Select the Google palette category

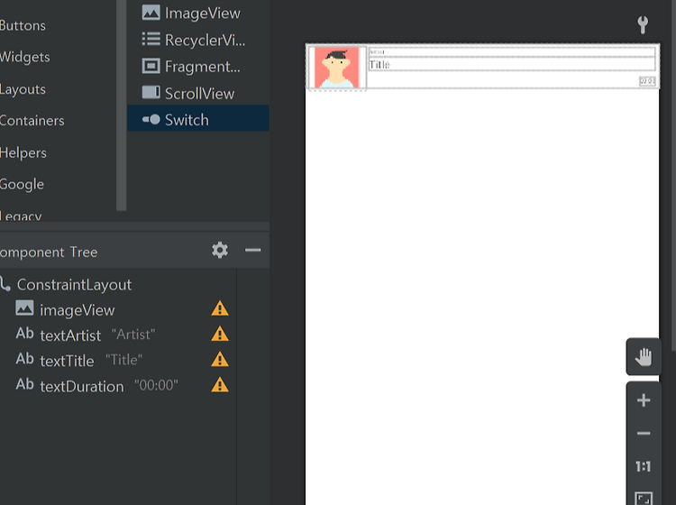coord(22,184)
